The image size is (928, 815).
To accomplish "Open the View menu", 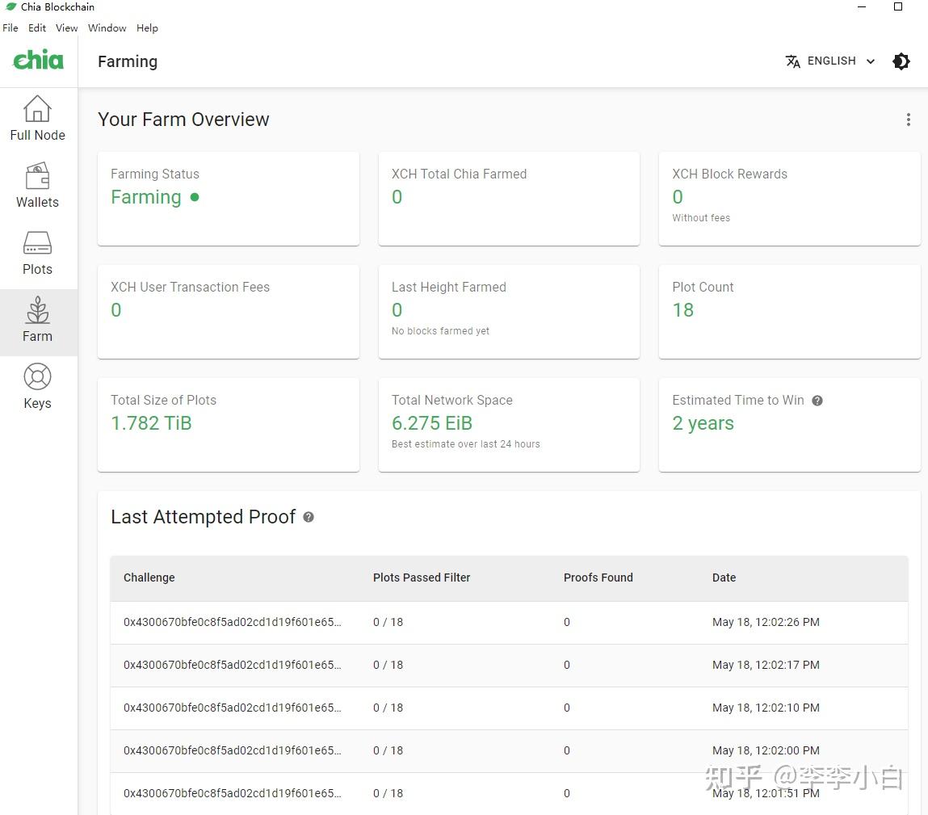I will point(67,27).
